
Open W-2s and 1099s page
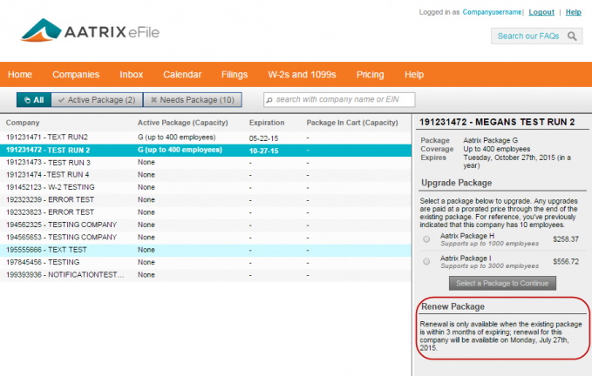click(x=302, y=75)
